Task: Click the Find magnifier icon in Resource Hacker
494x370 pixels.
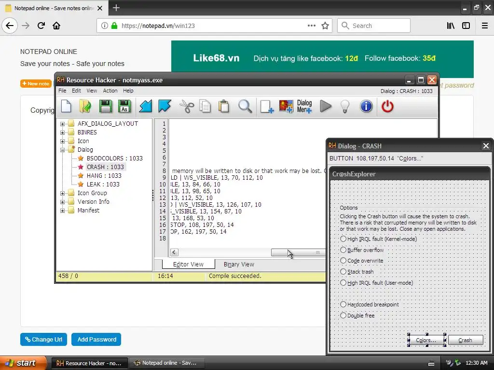Action: [x=245, y=106]
